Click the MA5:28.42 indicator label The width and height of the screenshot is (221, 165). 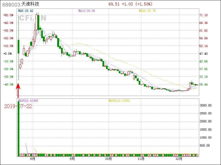(x=25, y=11)
